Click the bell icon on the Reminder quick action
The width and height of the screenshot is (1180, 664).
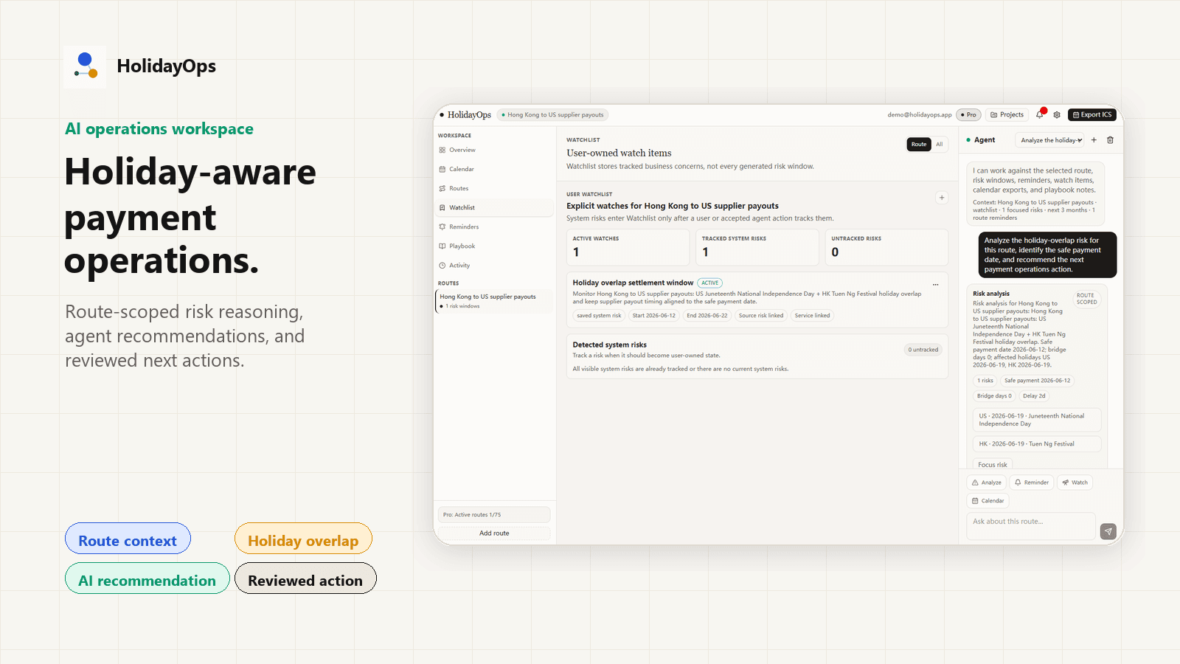(1018, 483)
